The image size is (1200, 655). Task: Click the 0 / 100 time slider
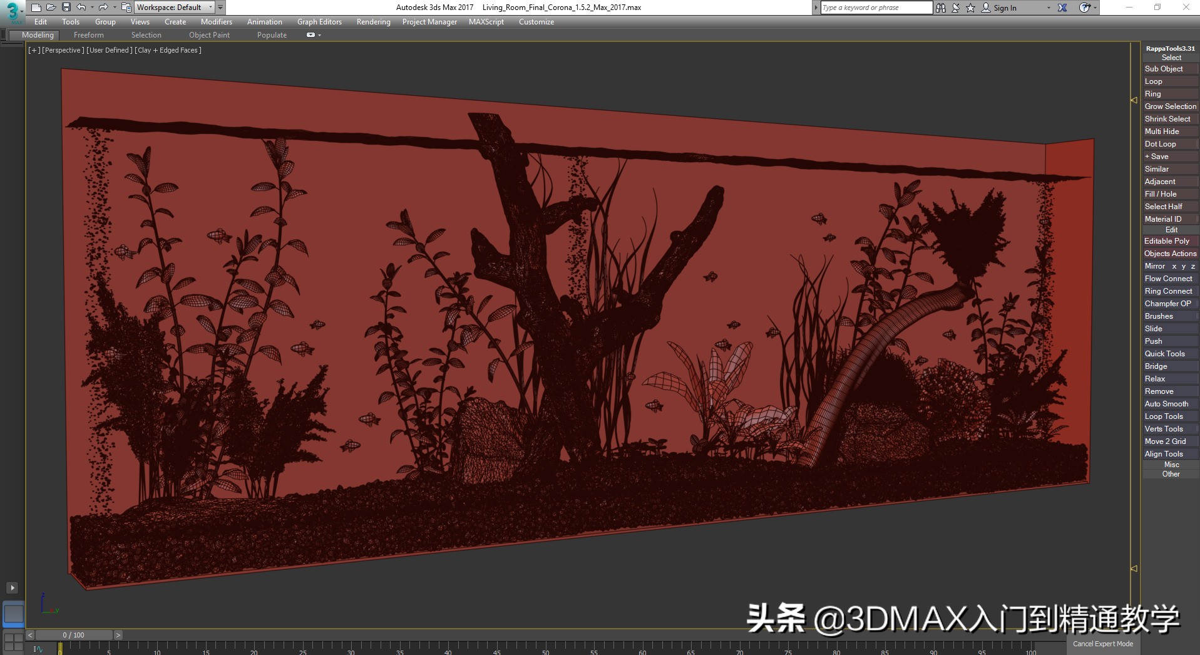(x=74, y=635)
